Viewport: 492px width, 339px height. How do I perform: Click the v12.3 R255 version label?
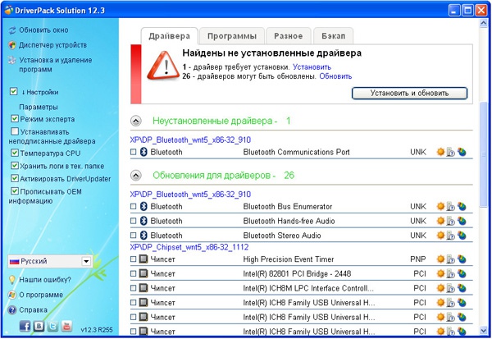(x=97, y=330)
